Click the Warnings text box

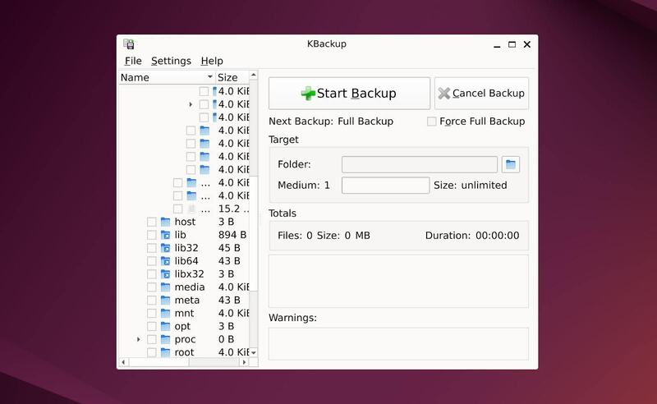point(398,344)
